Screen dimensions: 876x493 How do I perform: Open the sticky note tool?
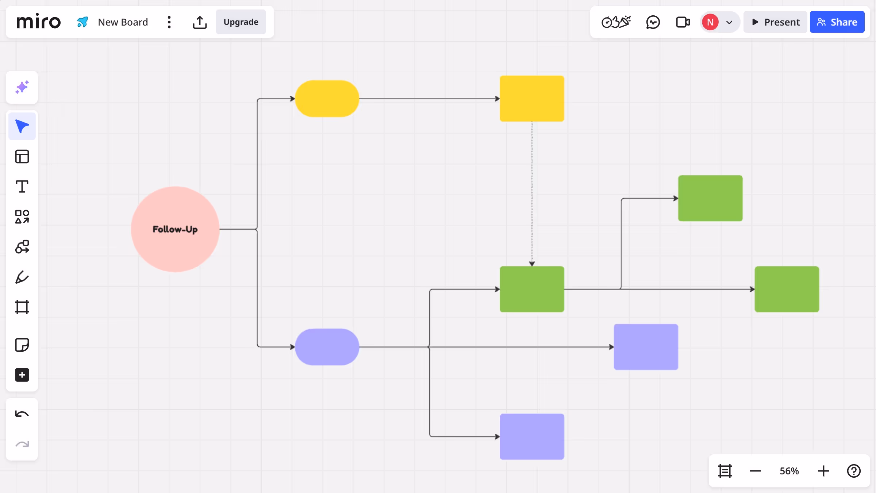coord(22,345)
